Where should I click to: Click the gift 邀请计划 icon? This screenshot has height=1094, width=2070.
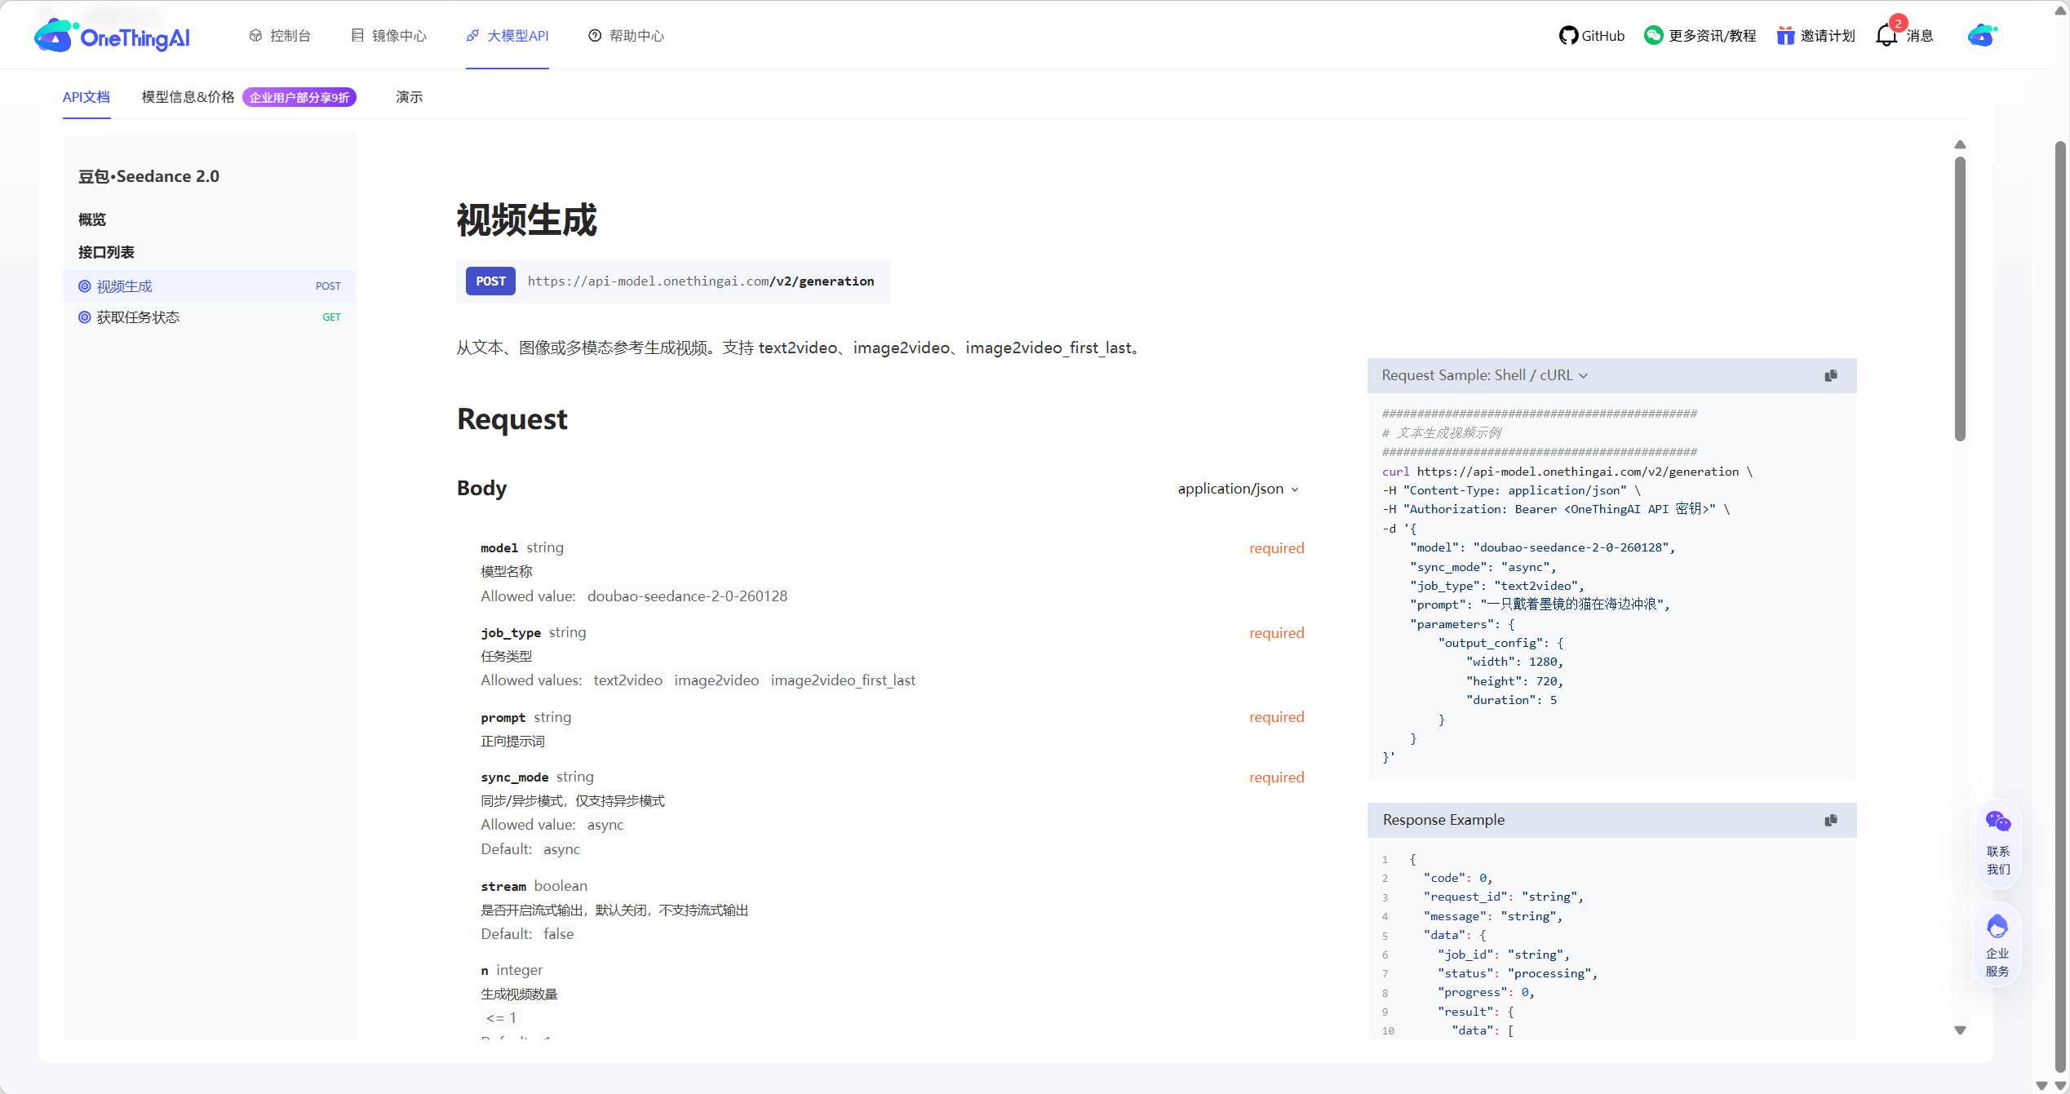point(1786,36)
